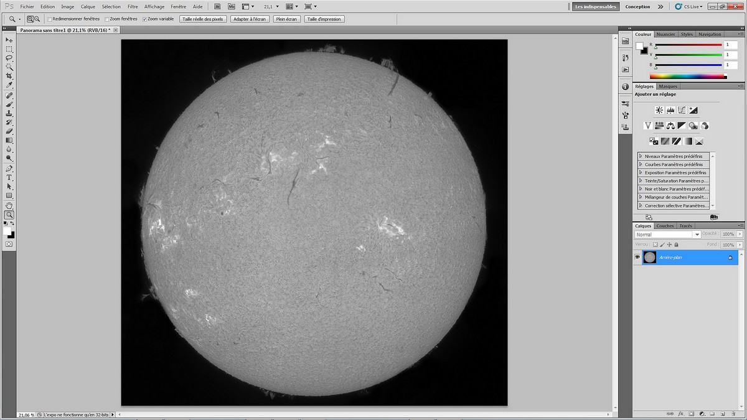Select the Type (T) tool
747x420 pixels.
(9, 177)
